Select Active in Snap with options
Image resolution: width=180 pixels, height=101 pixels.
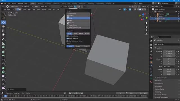[x=87, y=34]
